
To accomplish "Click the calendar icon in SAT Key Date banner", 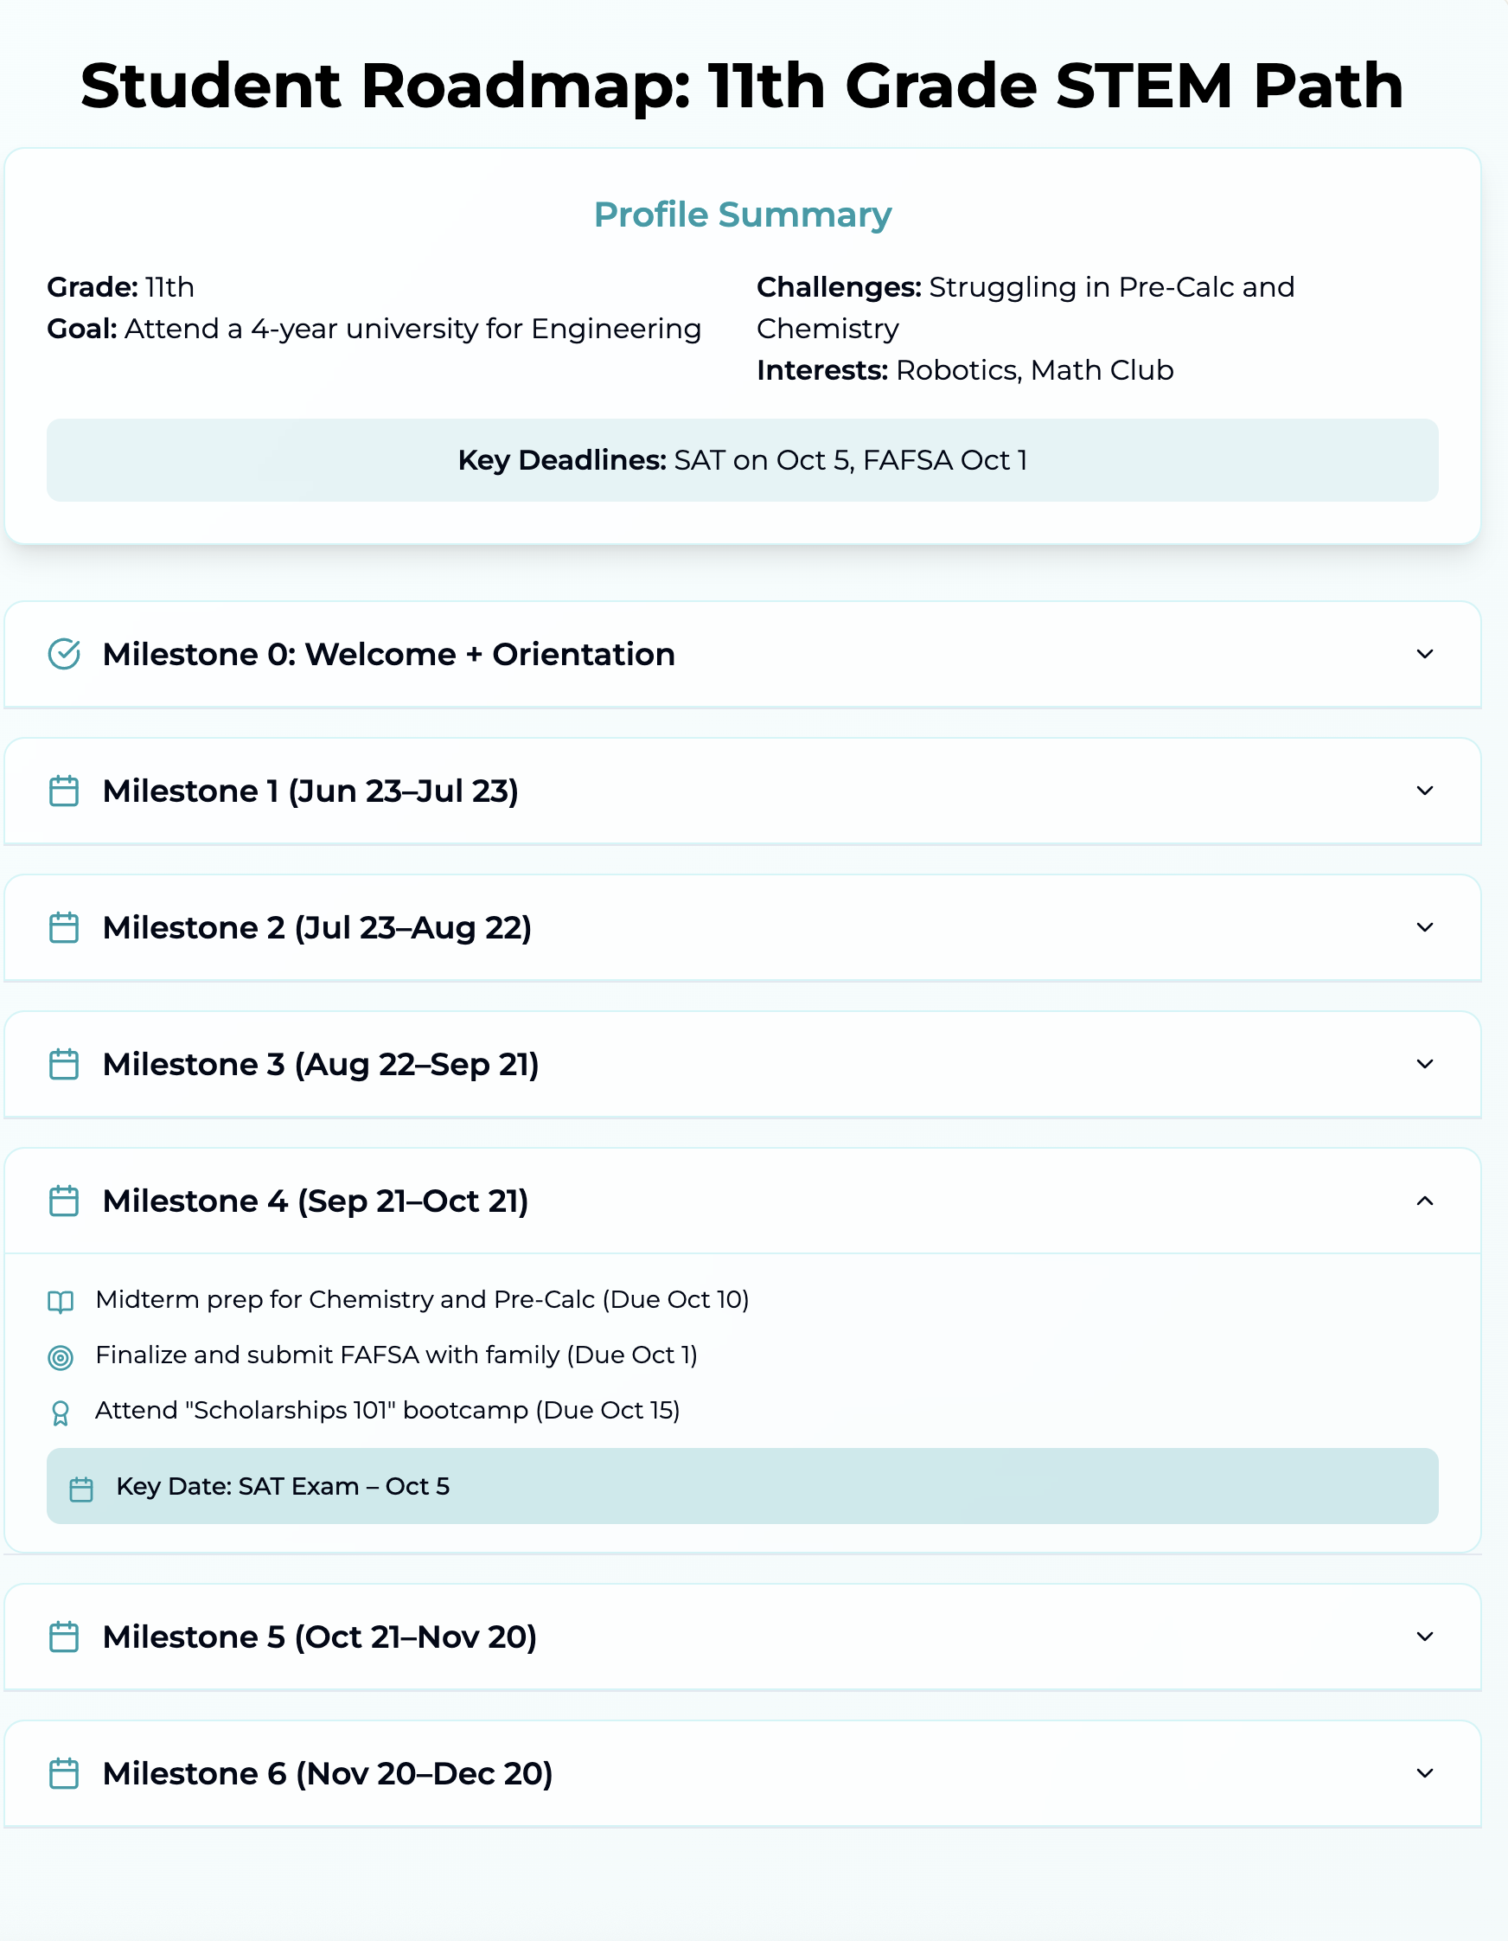I will click(x=82, y=1489).
